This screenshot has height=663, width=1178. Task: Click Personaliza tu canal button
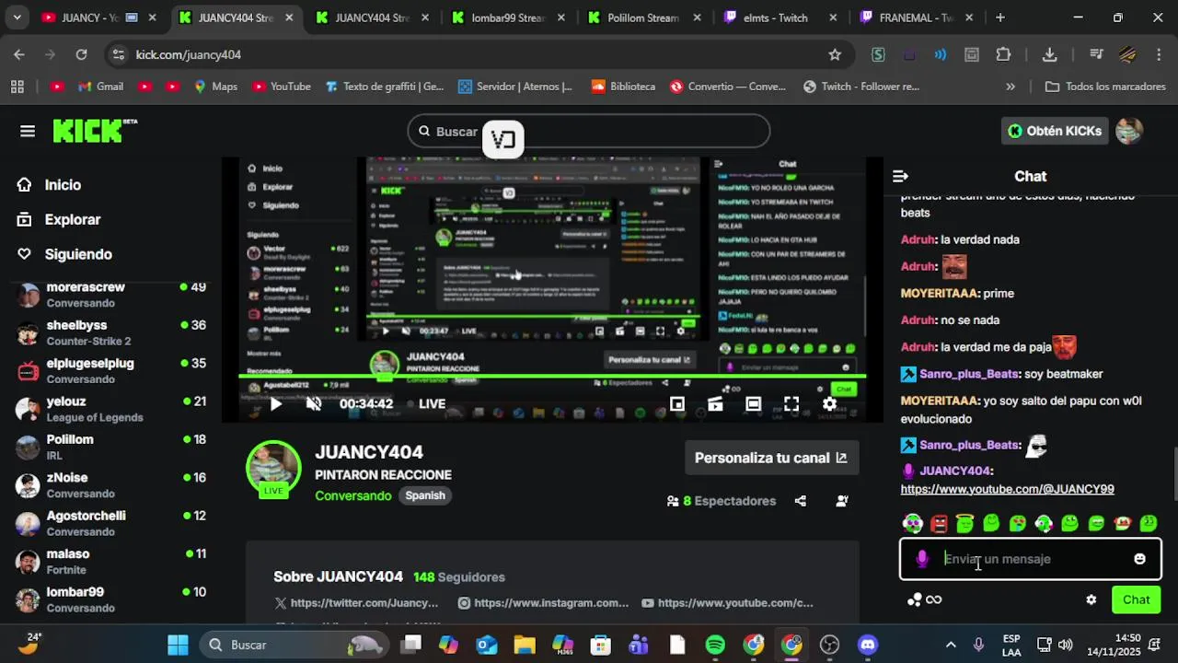point(771,458)
